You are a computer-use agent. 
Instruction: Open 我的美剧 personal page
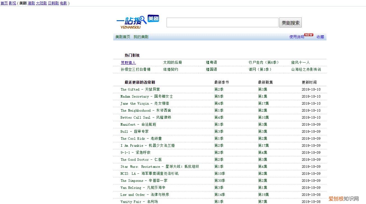point(141,37)
